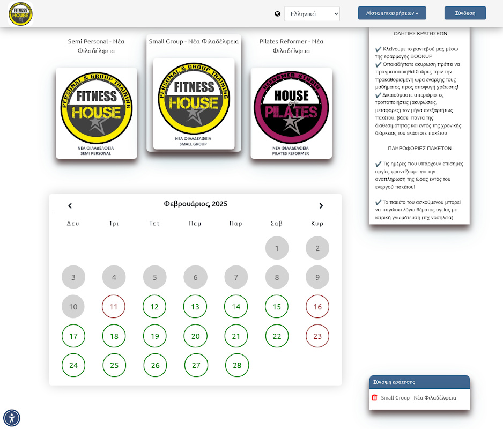Click the Σύνοψη κράτησης panel header
503x429 pixels.
[419, 382]
